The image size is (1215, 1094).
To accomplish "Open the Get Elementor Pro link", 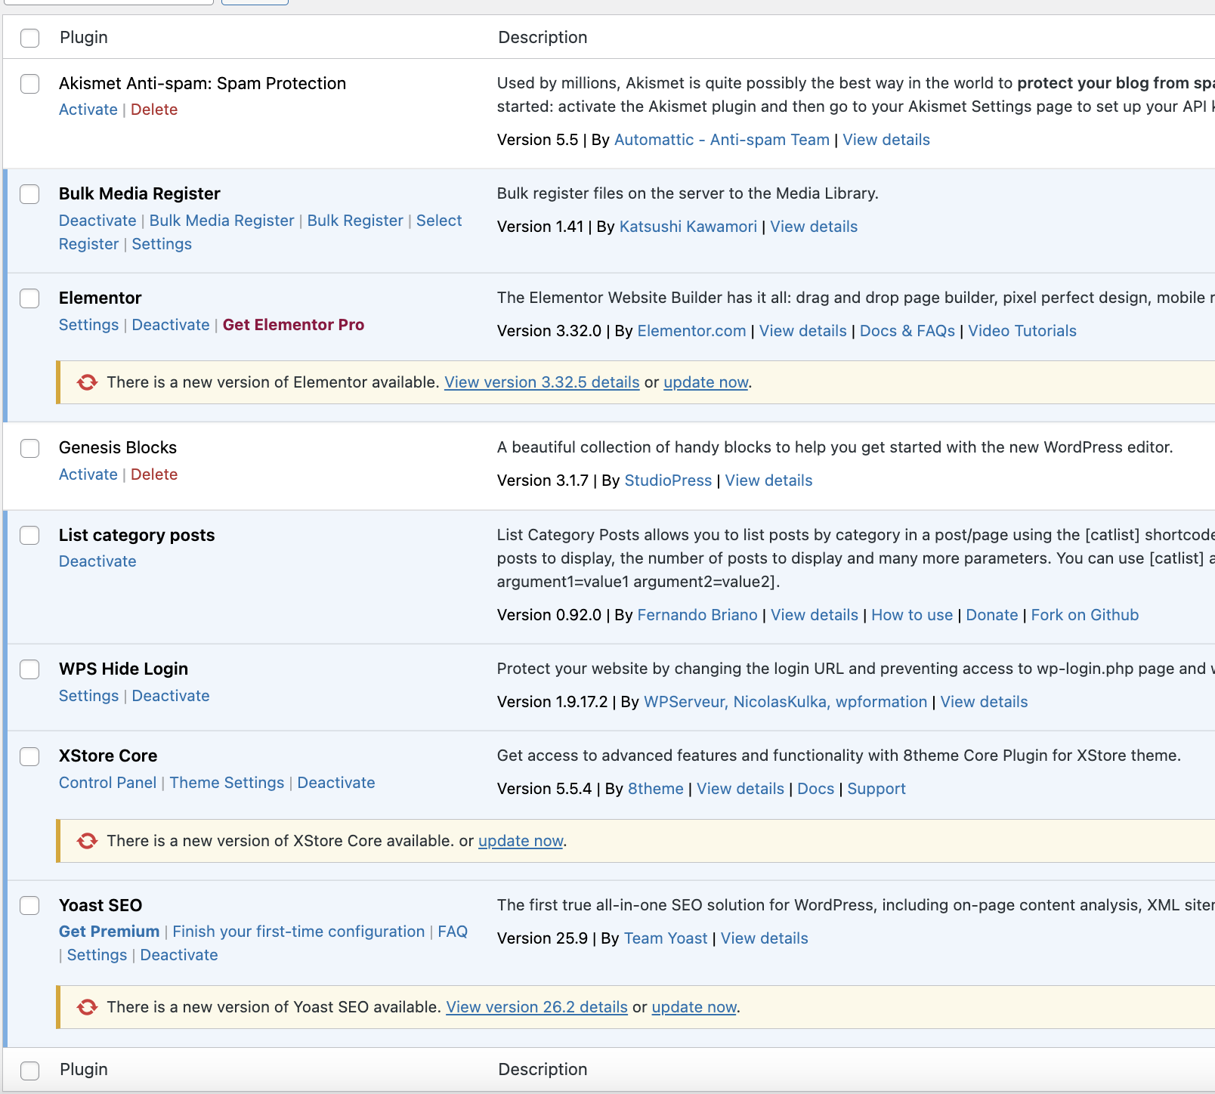I will click(293, 325).
